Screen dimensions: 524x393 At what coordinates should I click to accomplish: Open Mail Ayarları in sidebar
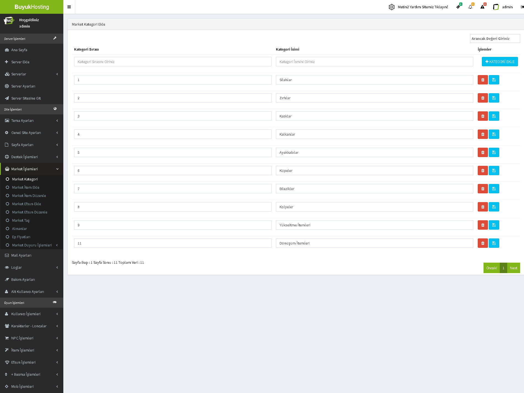pyautogui.click(x=21, y=255)
